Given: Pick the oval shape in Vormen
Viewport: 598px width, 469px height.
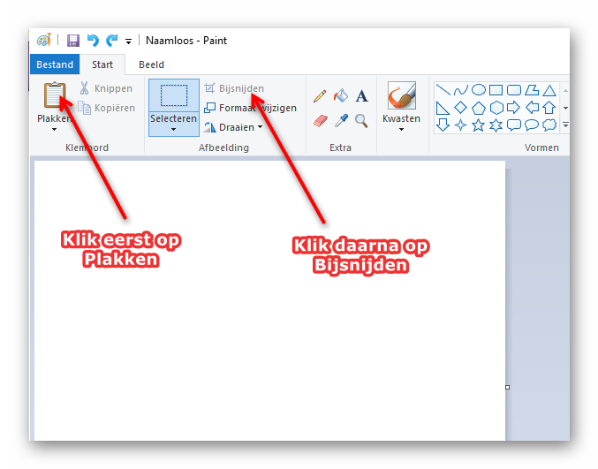Looking at the screenshot, I should tap(478, 90).
